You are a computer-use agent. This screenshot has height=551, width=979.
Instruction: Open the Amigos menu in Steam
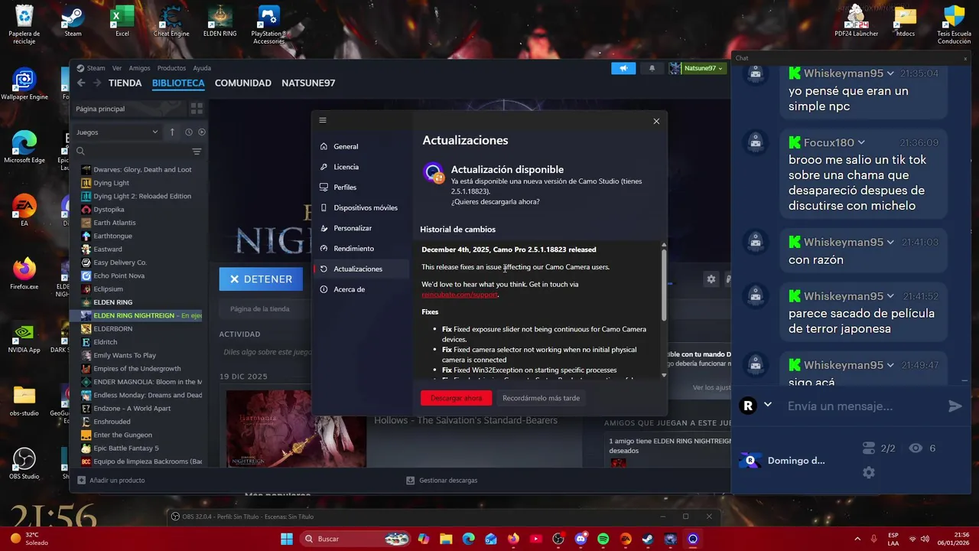pos(139,68)
